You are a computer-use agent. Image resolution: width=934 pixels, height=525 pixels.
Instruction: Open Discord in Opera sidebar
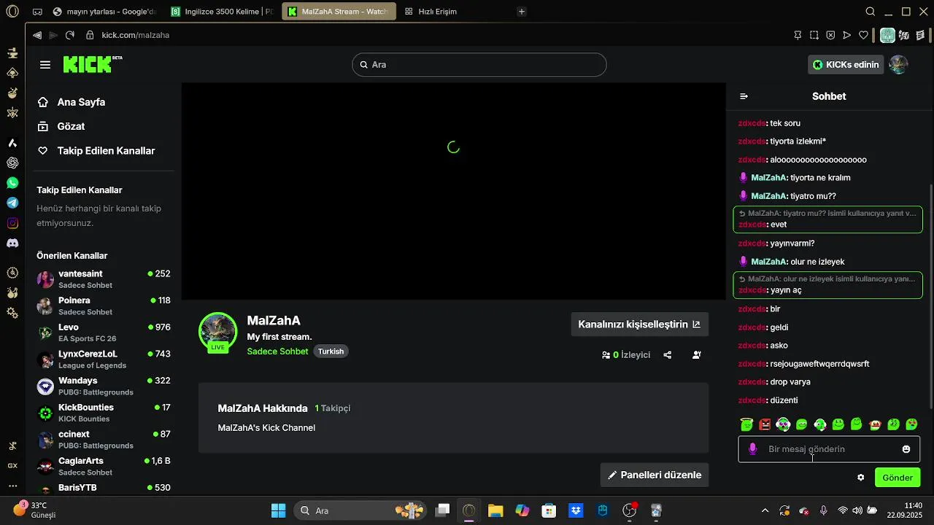tap(12, 243)
